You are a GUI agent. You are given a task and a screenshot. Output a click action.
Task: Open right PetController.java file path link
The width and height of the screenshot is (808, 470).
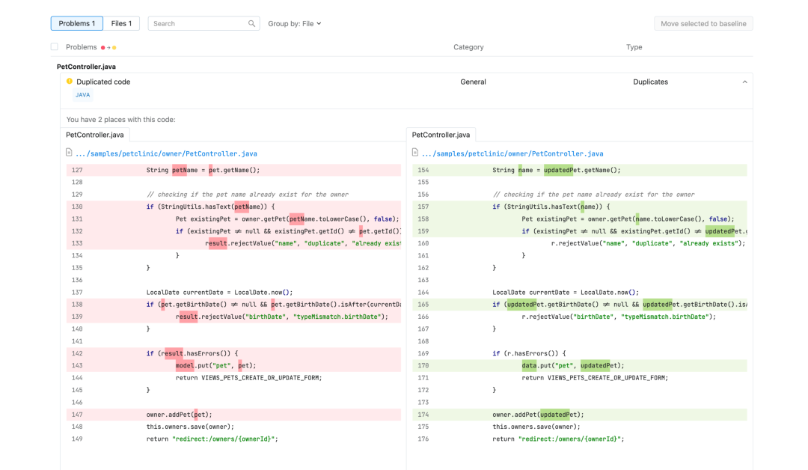tap(512, 153)
